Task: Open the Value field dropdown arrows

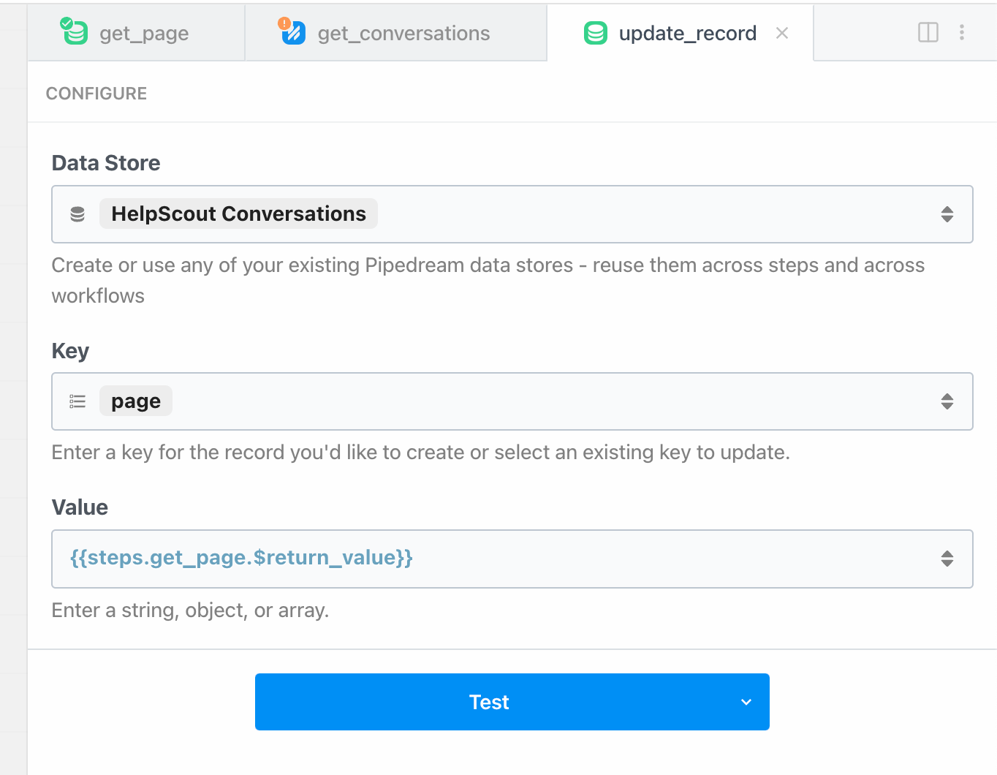Action: (x=947, y=559)
